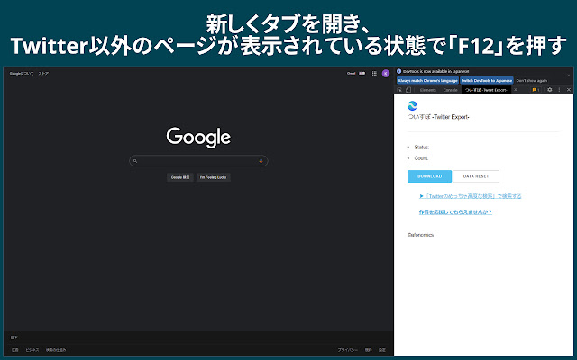Open the ビジネス footer link

click(32, 350)
